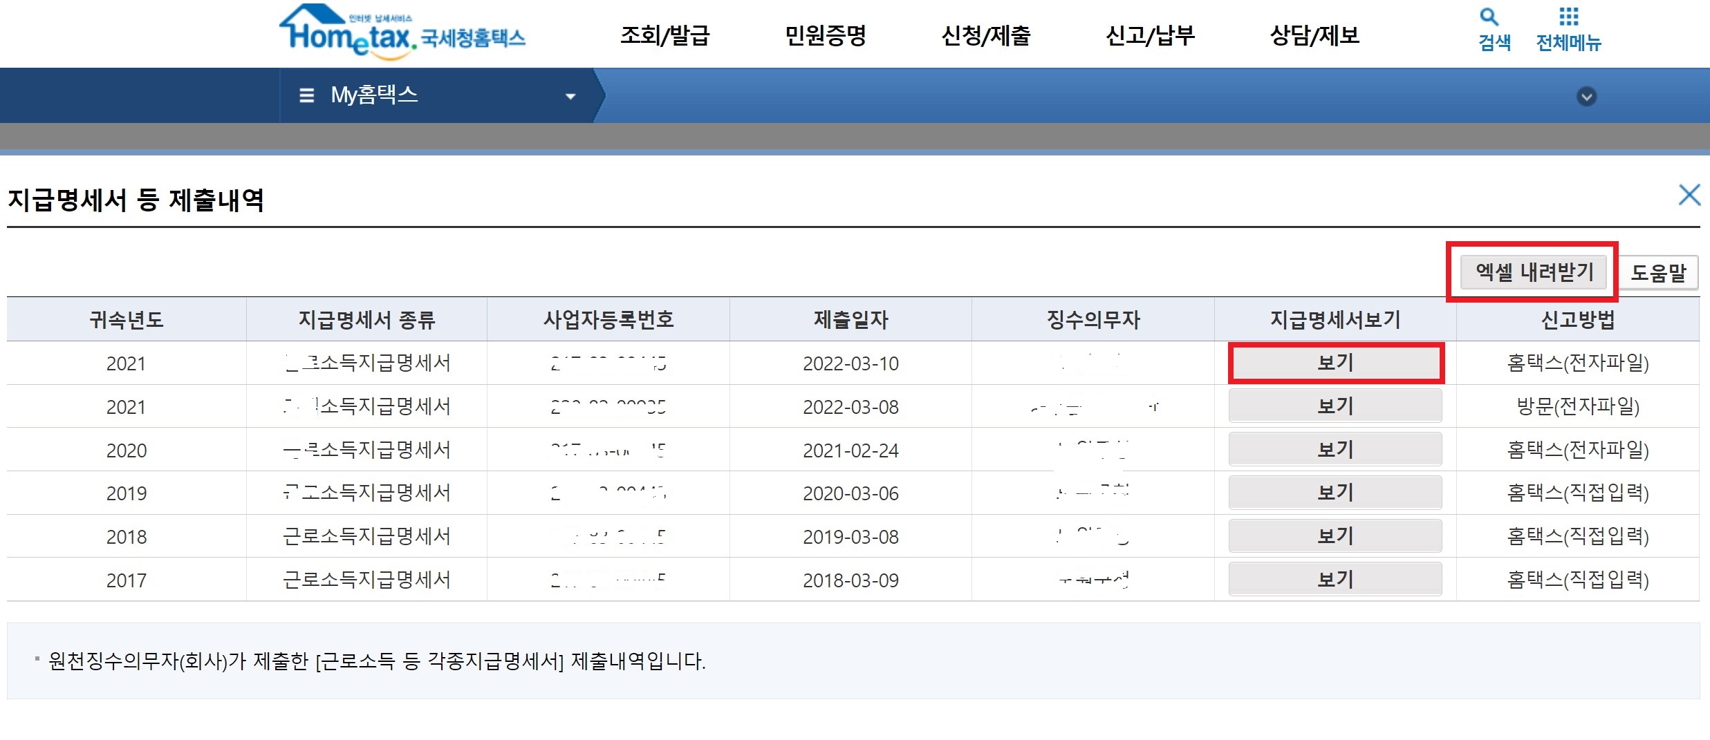This screenshot has width=1710, height=740.
Task: Click 보기 for the 2020 귀속년도 row
Action: click(x=1334, y=449)
